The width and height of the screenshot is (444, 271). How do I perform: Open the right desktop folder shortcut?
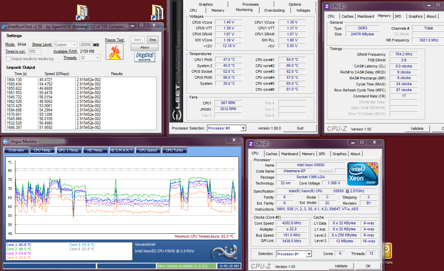tap(157, 13)
